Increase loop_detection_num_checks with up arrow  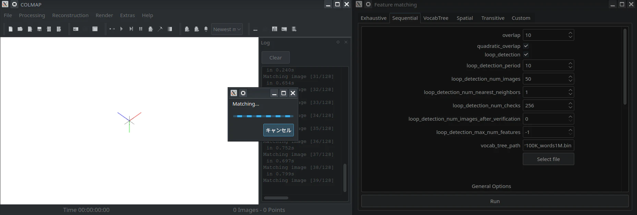[x=570, y=103]
